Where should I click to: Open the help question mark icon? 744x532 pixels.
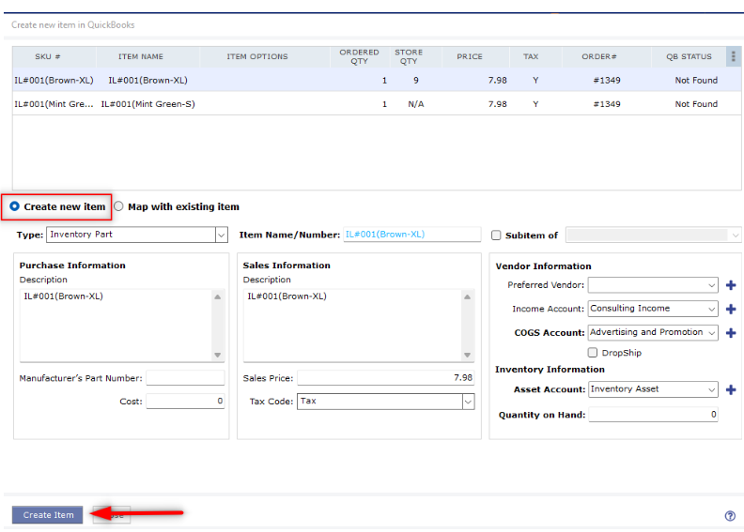(x=730, y=516)
